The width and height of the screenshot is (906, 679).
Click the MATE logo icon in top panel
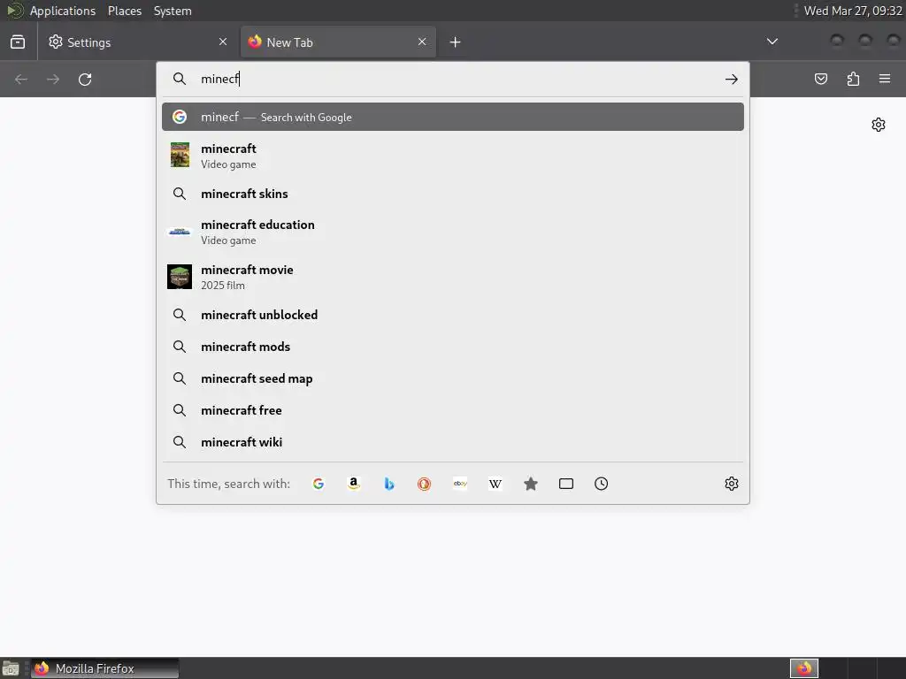pos(14,11)
